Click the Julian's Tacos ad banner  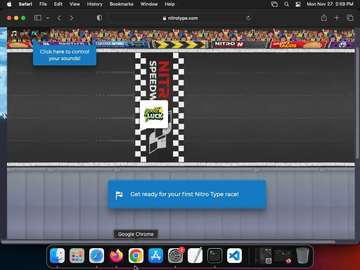[x=299, y=44]
